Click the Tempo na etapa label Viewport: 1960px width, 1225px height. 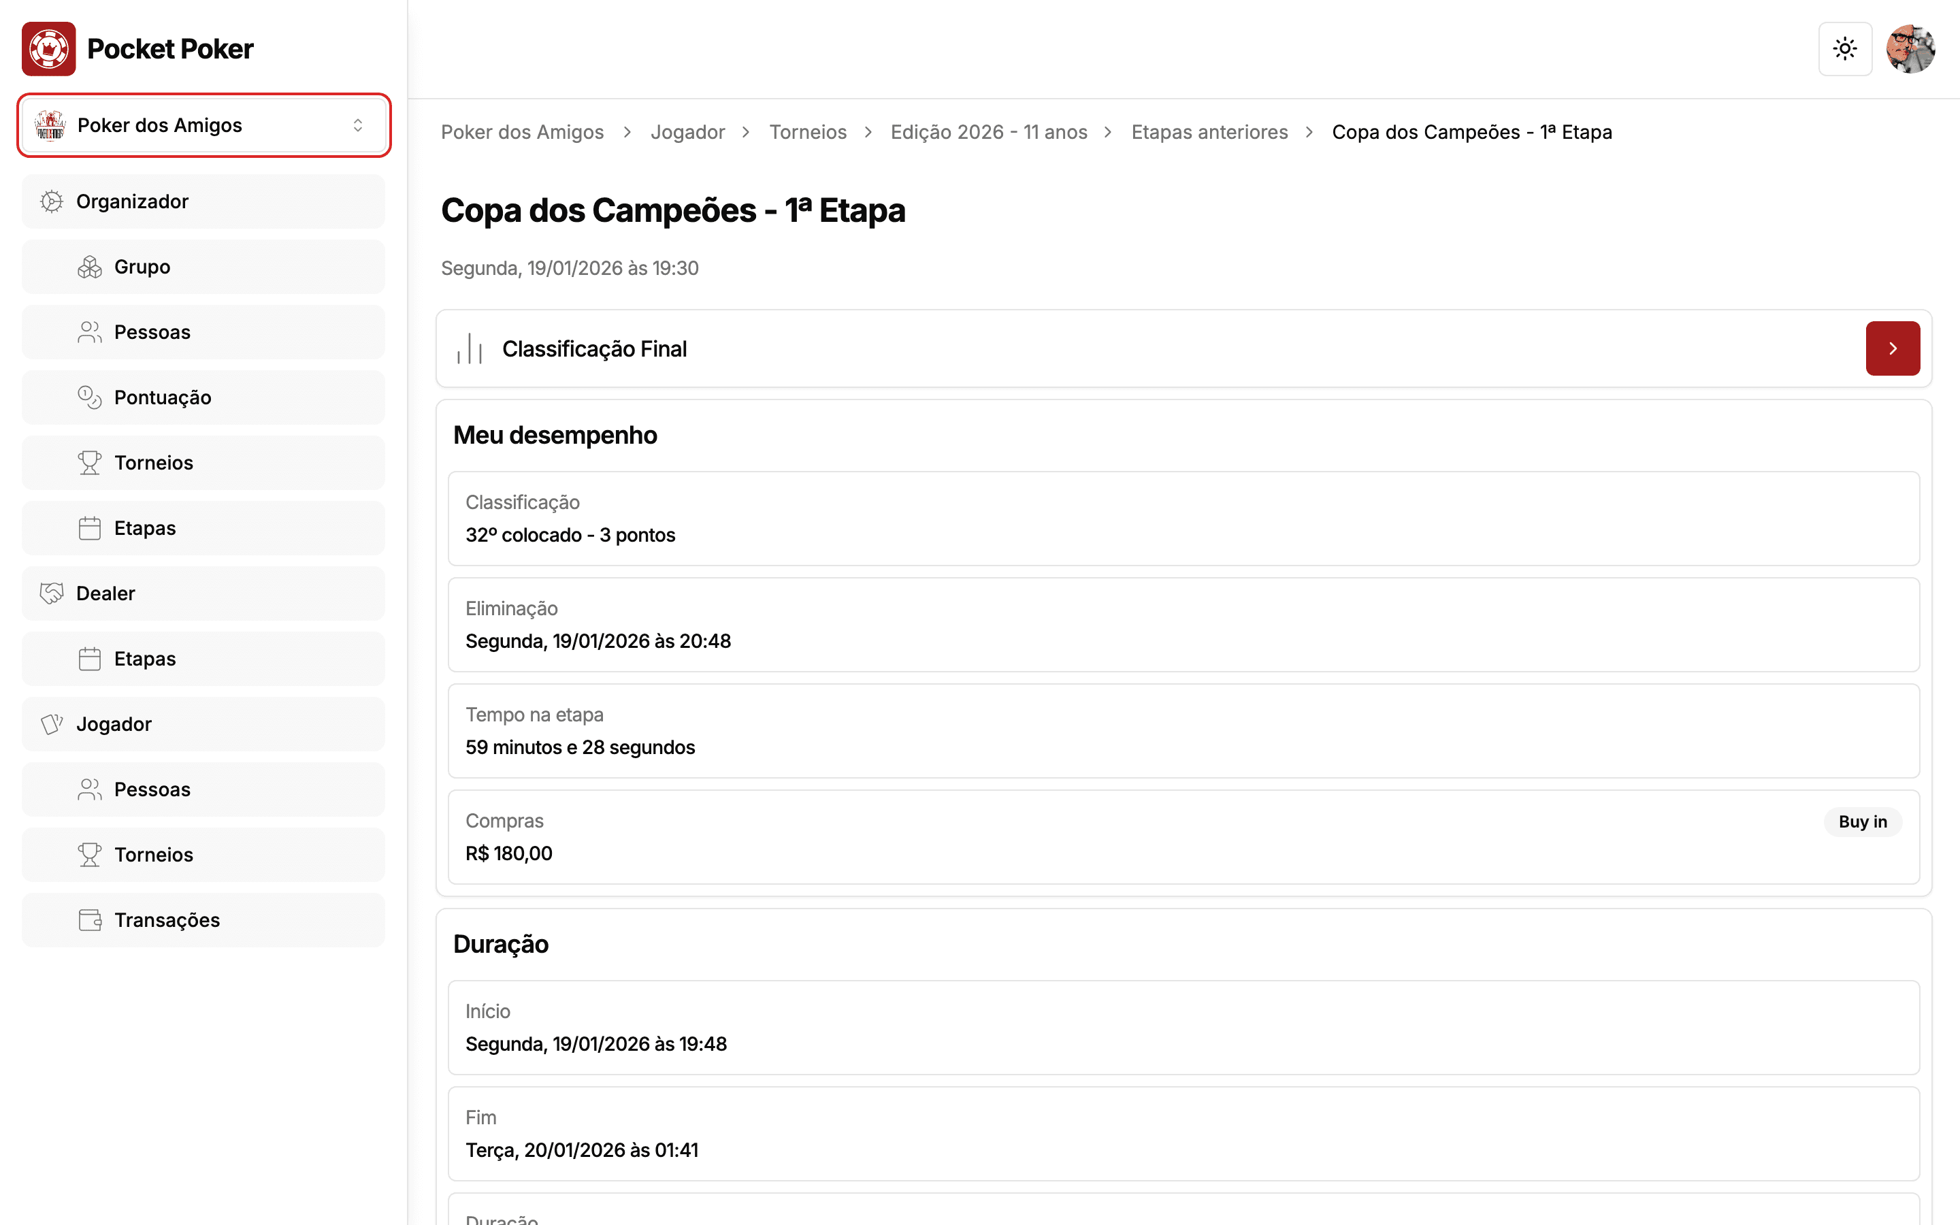pos(534,715)
